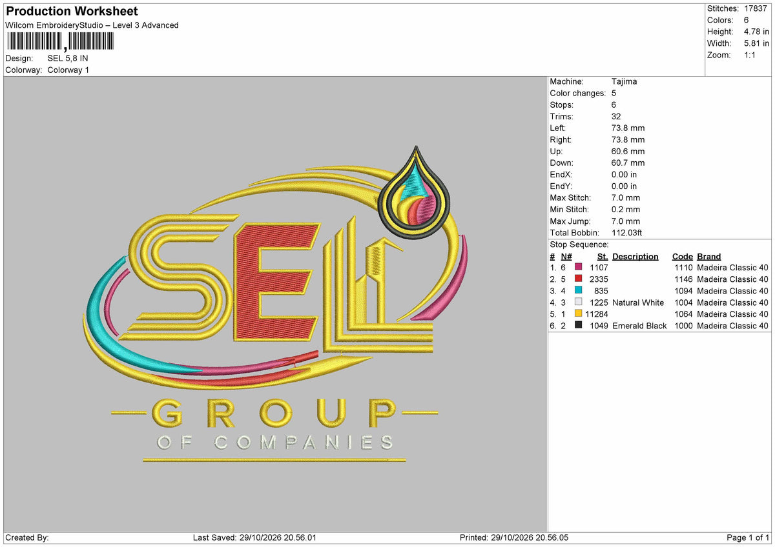Click the 'Stop Sequence:' label
Image resolution: width=775 pixels, height=547 pixels.
(x=579, y=245)
